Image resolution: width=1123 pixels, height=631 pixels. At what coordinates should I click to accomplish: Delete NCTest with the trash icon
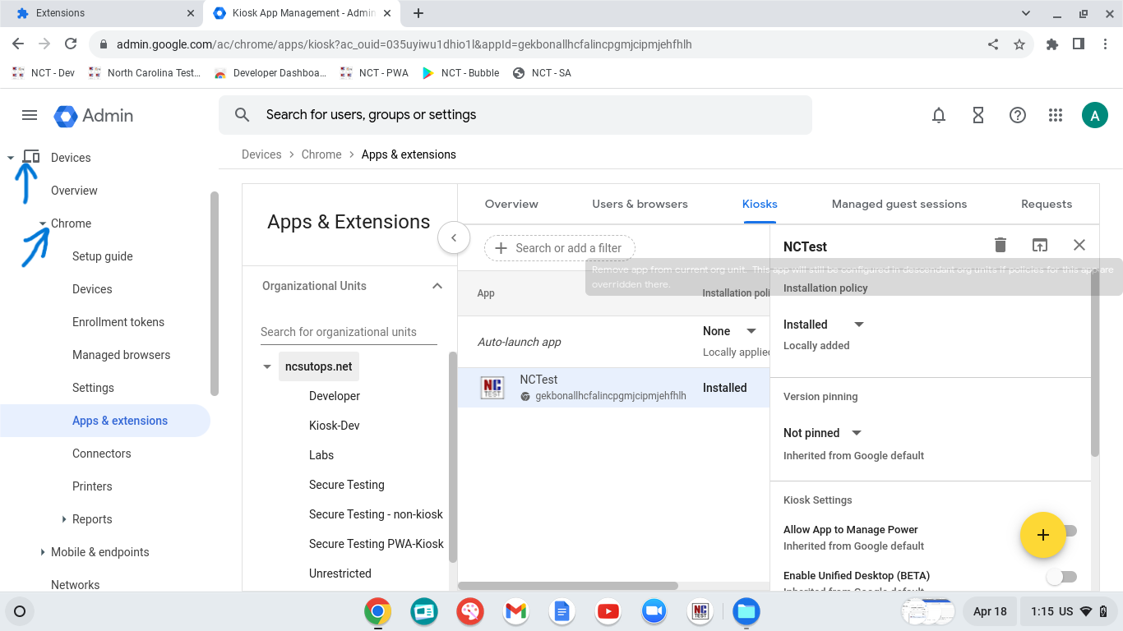(1001, 245)
